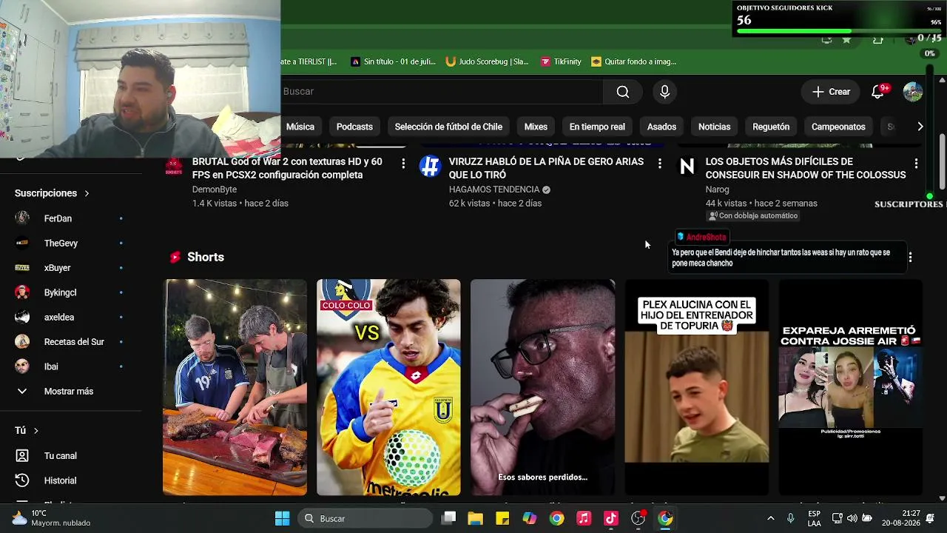Viewport: 947px width, 533px height.
Task: Select the En tiempo real chip
Action: tap(597, 127)
